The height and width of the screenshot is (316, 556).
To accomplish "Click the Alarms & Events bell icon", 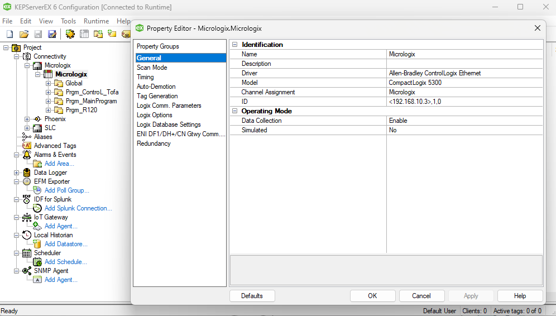I will click(x=27, y=155).
